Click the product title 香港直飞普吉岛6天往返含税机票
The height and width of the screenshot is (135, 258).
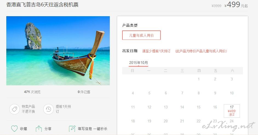point(42,5)
